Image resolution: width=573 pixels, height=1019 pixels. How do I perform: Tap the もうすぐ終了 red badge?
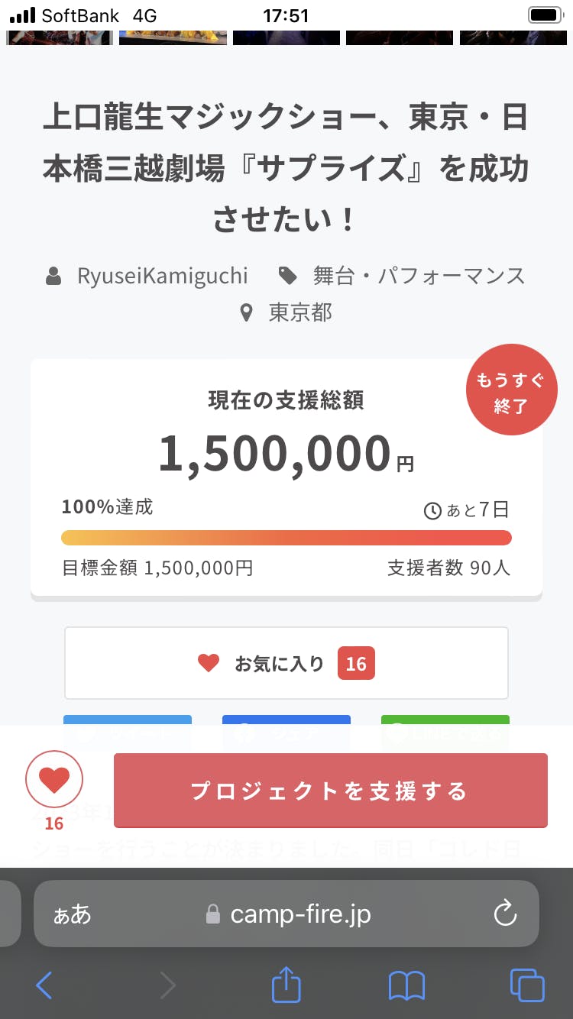point(511,390)
